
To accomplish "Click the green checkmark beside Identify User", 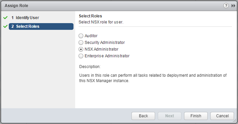I will coord(5,18).
